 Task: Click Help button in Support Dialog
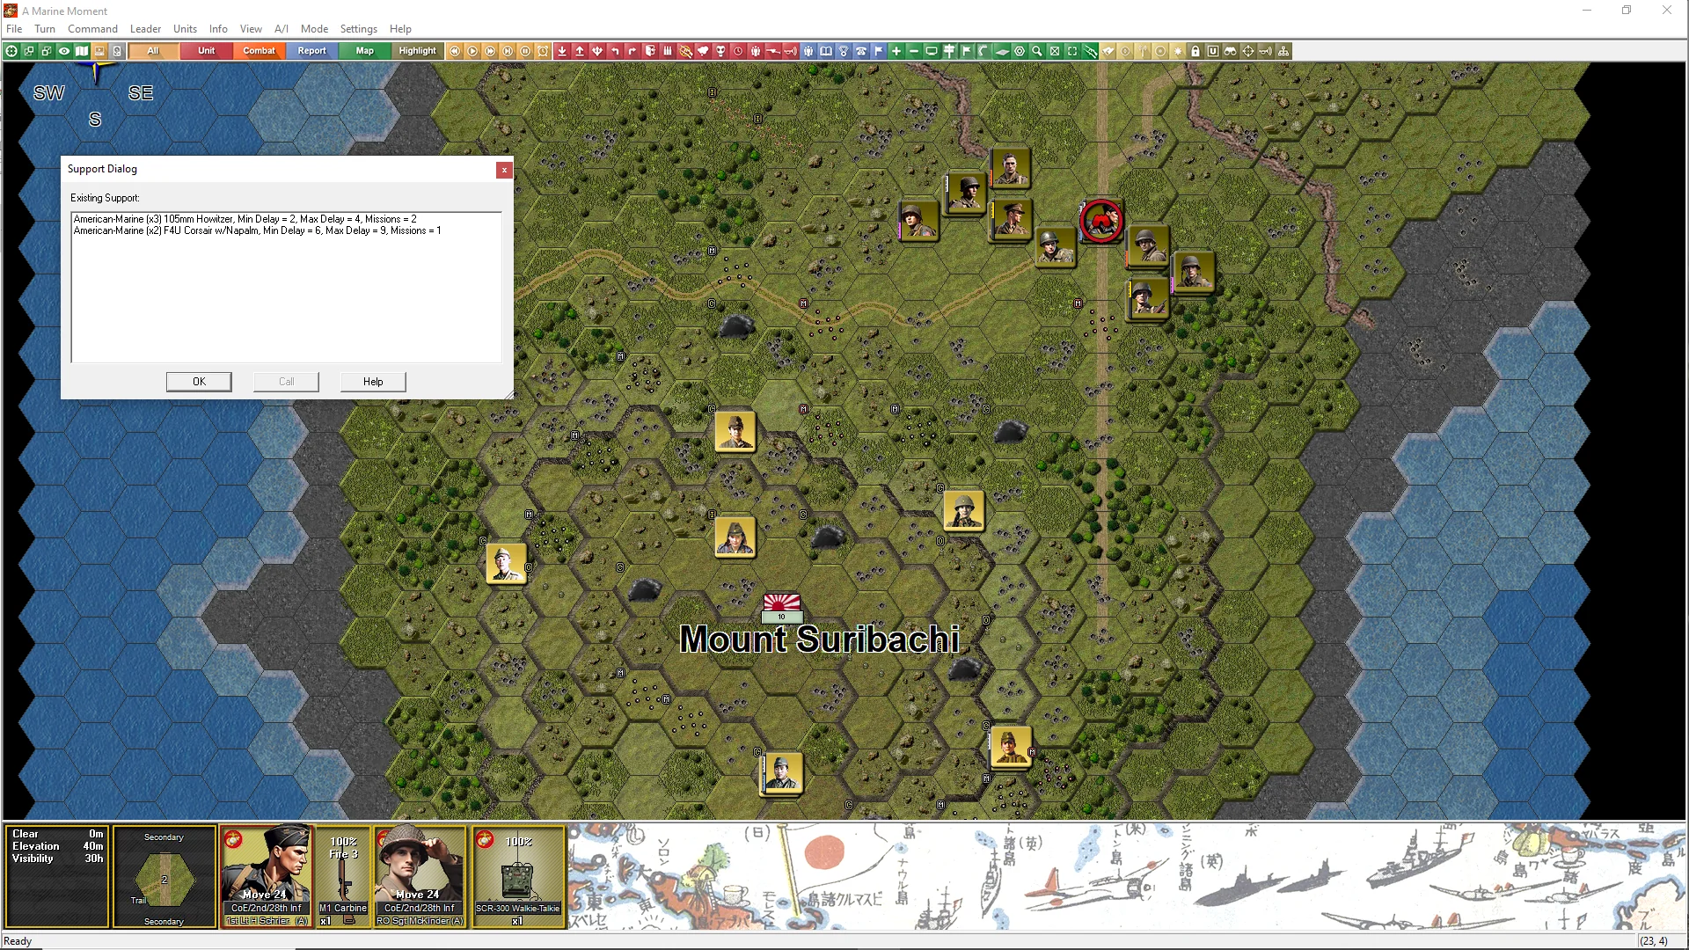coord(373,382)
